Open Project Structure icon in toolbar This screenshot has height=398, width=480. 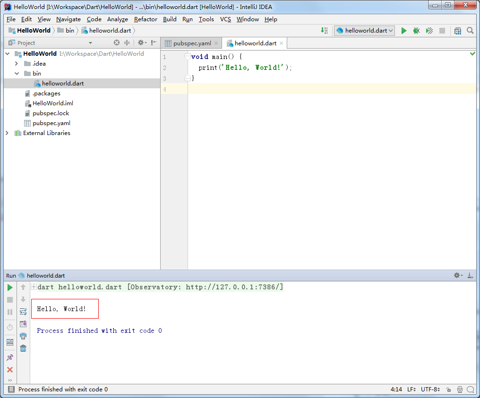[458, 31]
